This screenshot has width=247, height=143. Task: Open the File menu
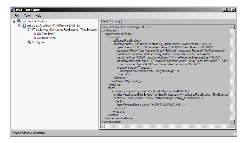(17, 16)
